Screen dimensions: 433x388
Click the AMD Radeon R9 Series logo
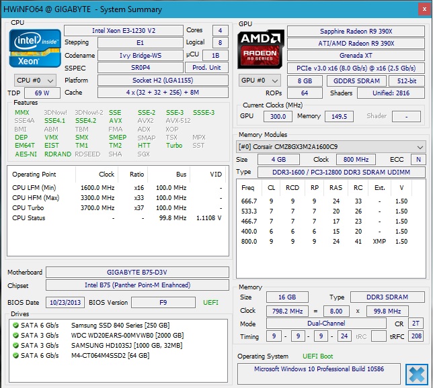coord(261,49)
